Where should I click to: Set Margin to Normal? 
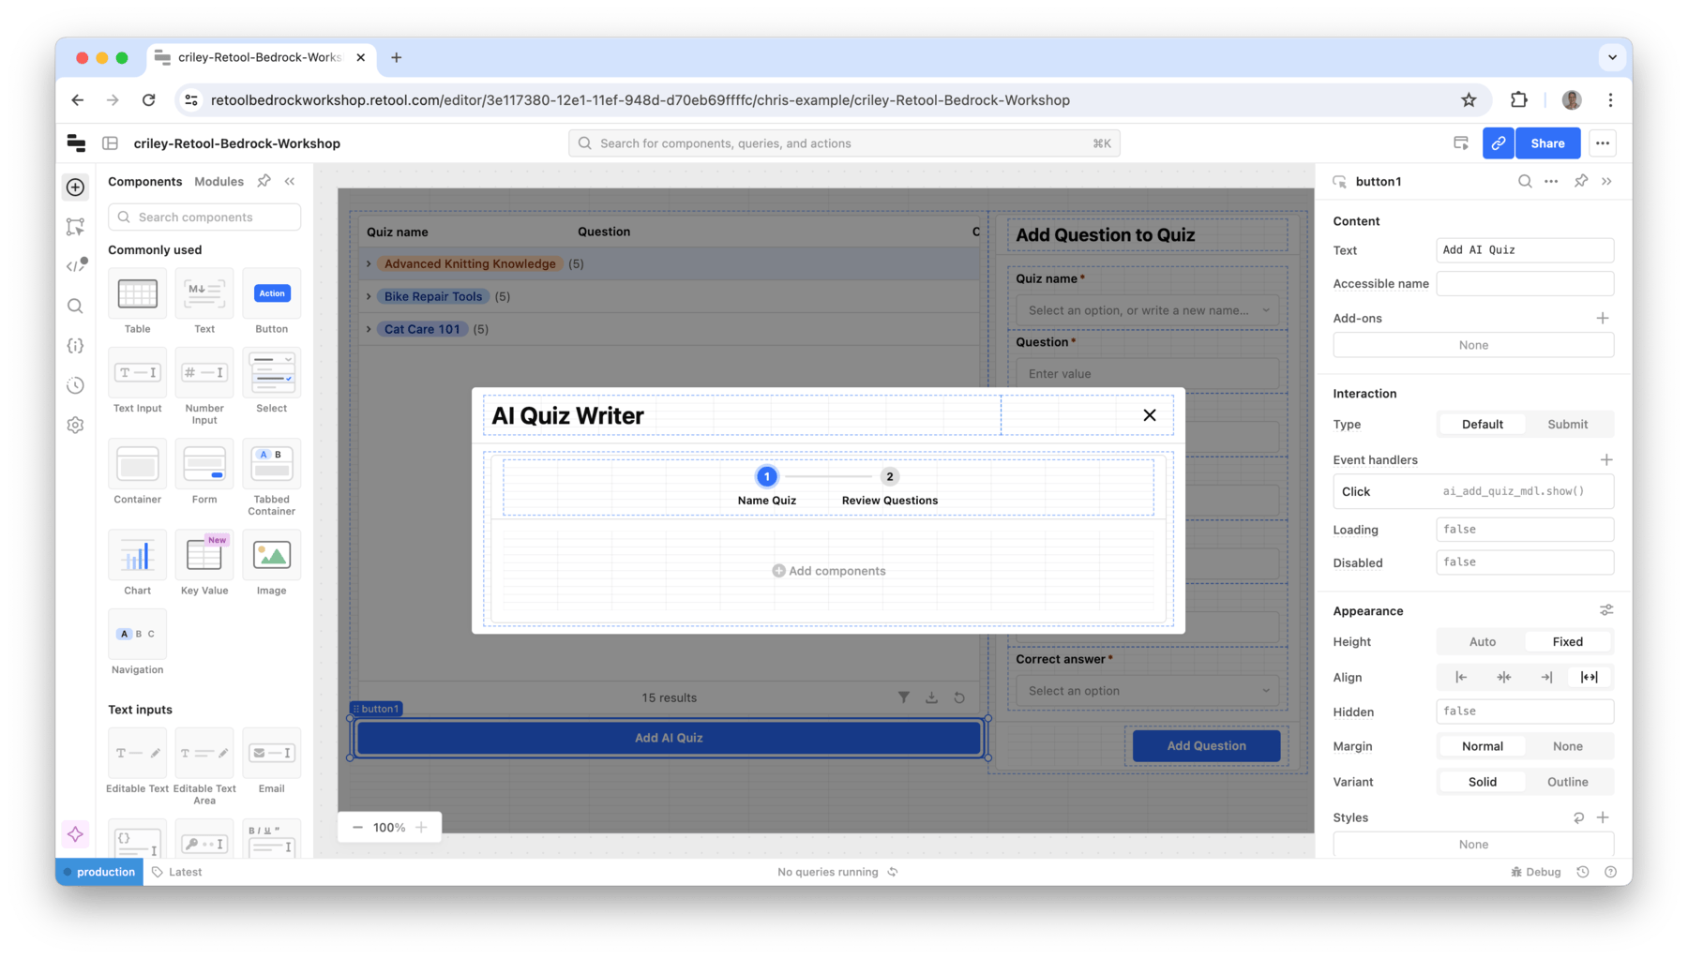(x=1482, y=746)
